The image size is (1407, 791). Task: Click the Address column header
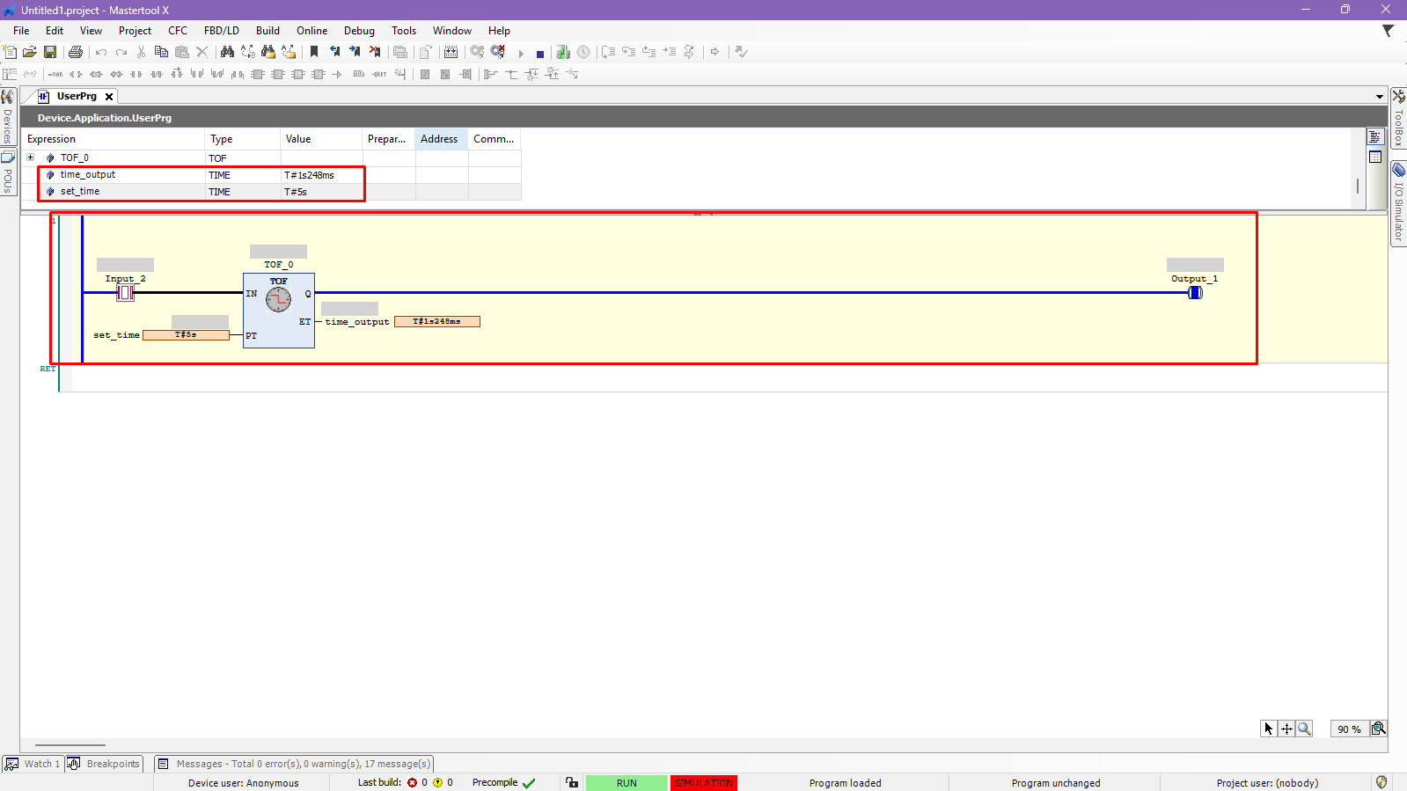pyautogui.click(x=439, y=139)
